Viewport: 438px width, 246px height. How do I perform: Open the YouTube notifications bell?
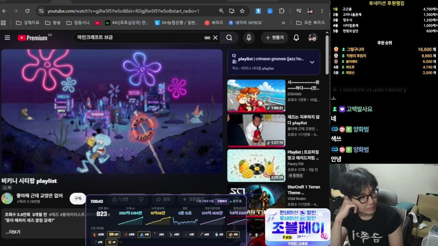(x=296, y=38)
